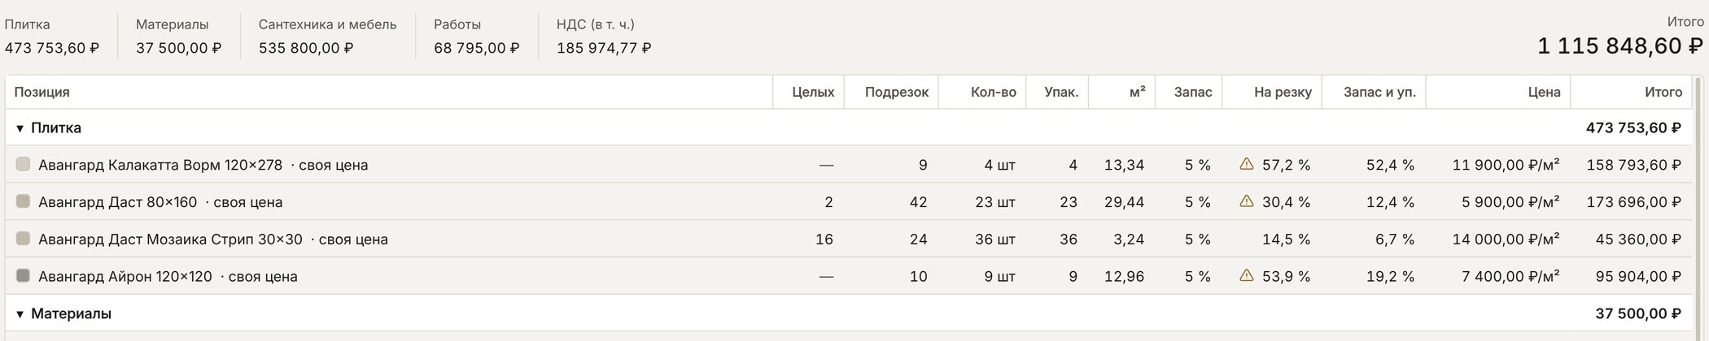The image size is (1709, 341).
Task: Select the Работы summary 68 795,00 ₽
Action: tap(476, 48)
